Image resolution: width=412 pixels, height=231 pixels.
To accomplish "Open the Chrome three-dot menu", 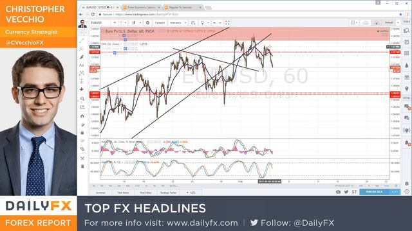I will 407,14.
